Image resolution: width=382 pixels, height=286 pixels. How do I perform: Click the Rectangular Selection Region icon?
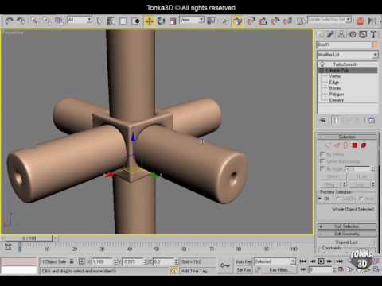coord(123,21)
